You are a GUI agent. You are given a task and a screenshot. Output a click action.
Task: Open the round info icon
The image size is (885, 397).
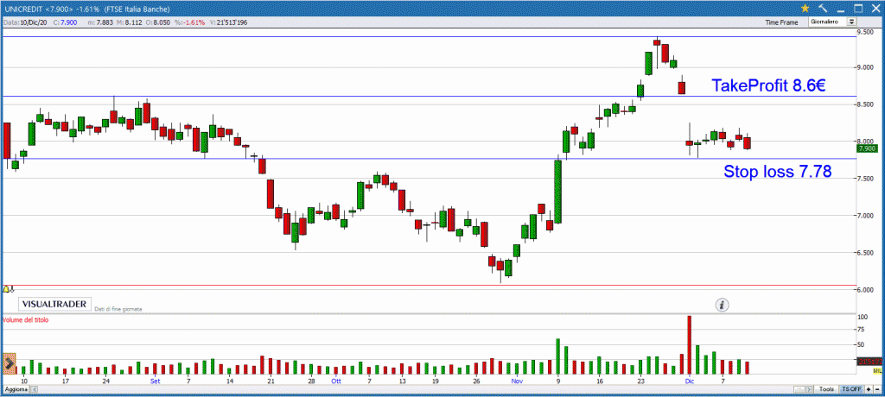723,305
